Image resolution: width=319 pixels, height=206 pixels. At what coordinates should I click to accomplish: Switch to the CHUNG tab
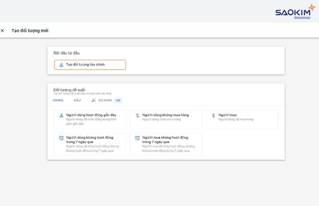(58, 100)
